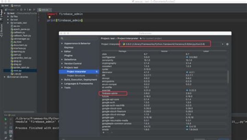Image resolution: width=247 pixels, height=140 pixels.
Task: Expand the Salesforce settings section
Action: pos(62,59)
